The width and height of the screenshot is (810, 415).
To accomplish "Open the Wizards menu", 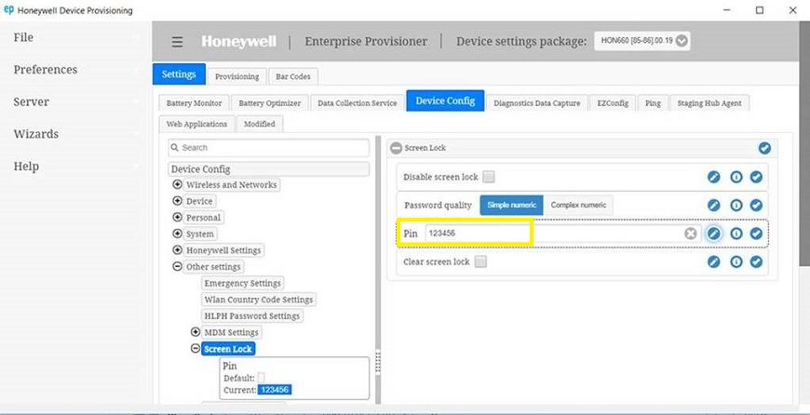I will [x=35, y=134].
